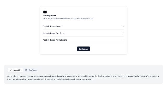Image resolution: width=167 pixels, height=93 pixels.
Task: Open Peptide-Based Formulations via its chevron
Action: (x=123, y=40)
